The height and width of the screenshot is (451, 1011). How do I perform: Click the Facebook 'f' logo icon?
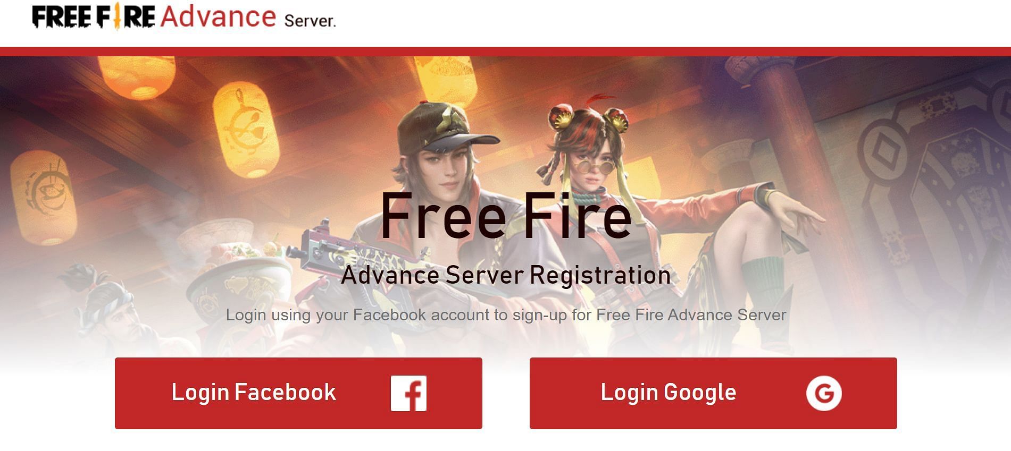(408, 393)
